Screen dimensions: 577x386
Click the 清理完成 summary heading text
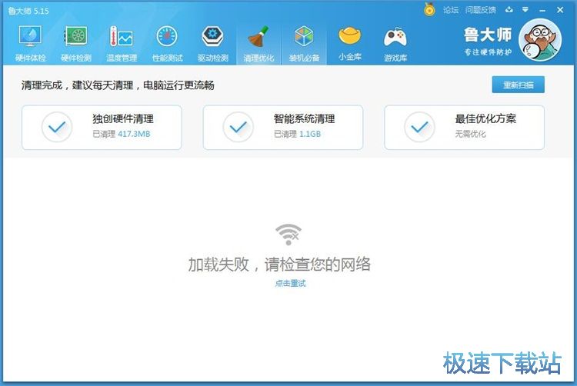click(118, 85)
